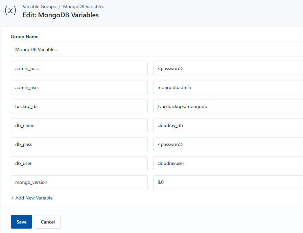Select the db_user variable name field
Screen dimensions: 303x233
tap(79, 163)
